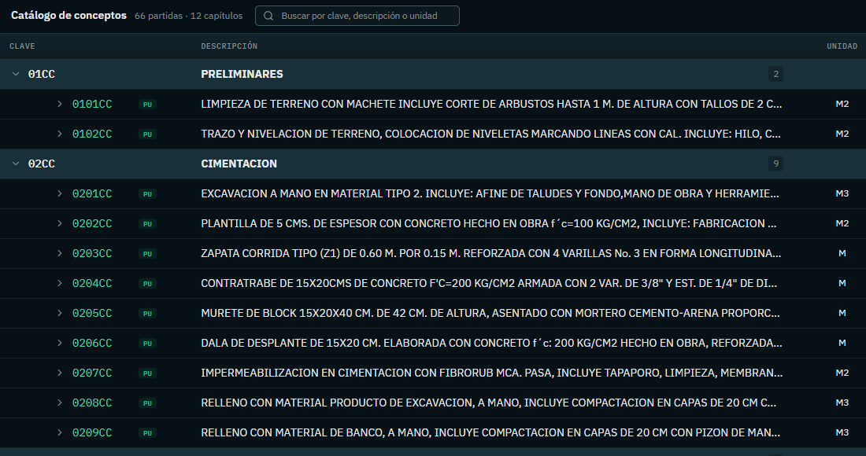Collapse the 02CC CIMENTACION chapter

(16, 164)
